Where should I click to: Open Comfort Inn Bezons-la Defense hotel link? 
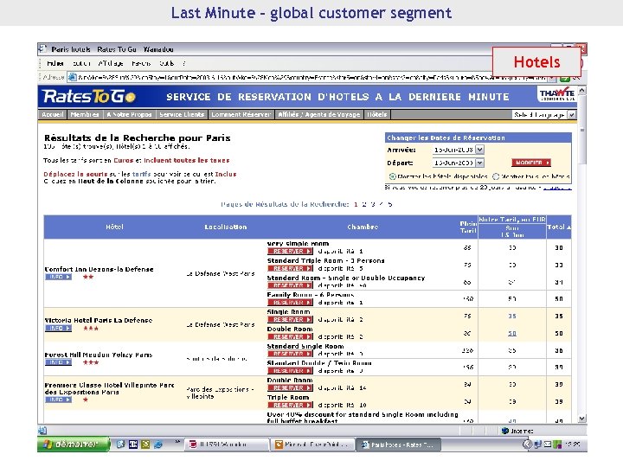(x=99, y=269)
